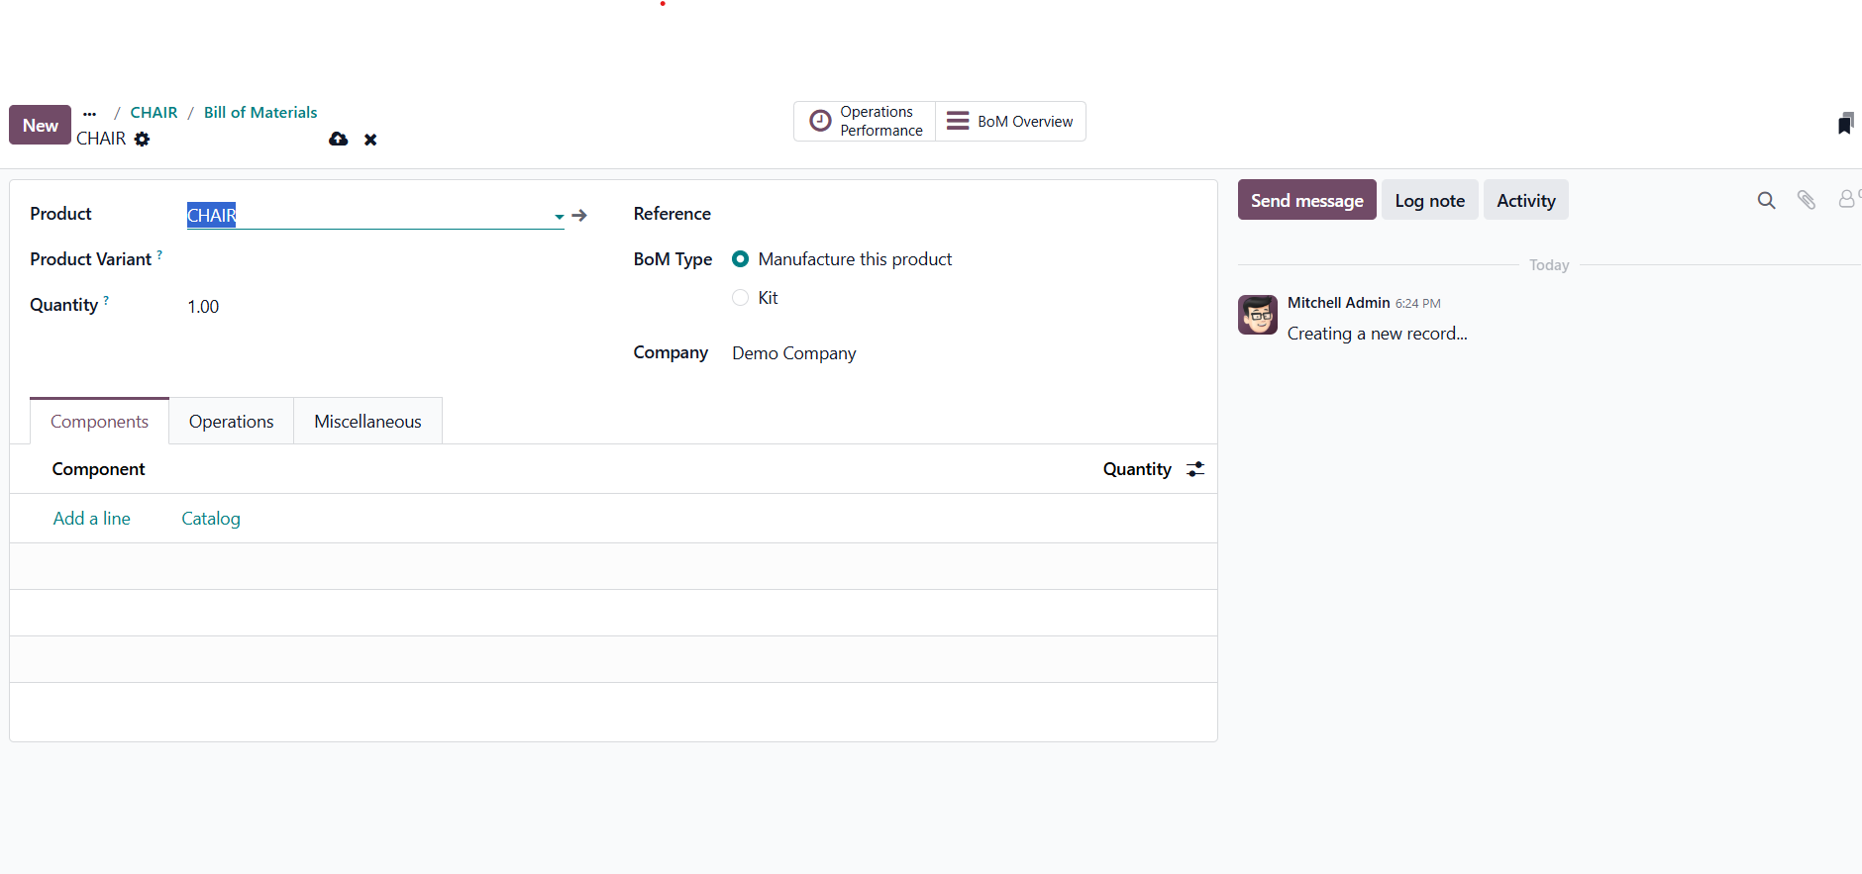Open the gear actions menu beside CHAIR

coord(143,140)
